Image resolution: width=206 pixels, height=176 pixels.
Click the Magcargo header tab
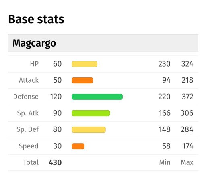click(103, 43)
